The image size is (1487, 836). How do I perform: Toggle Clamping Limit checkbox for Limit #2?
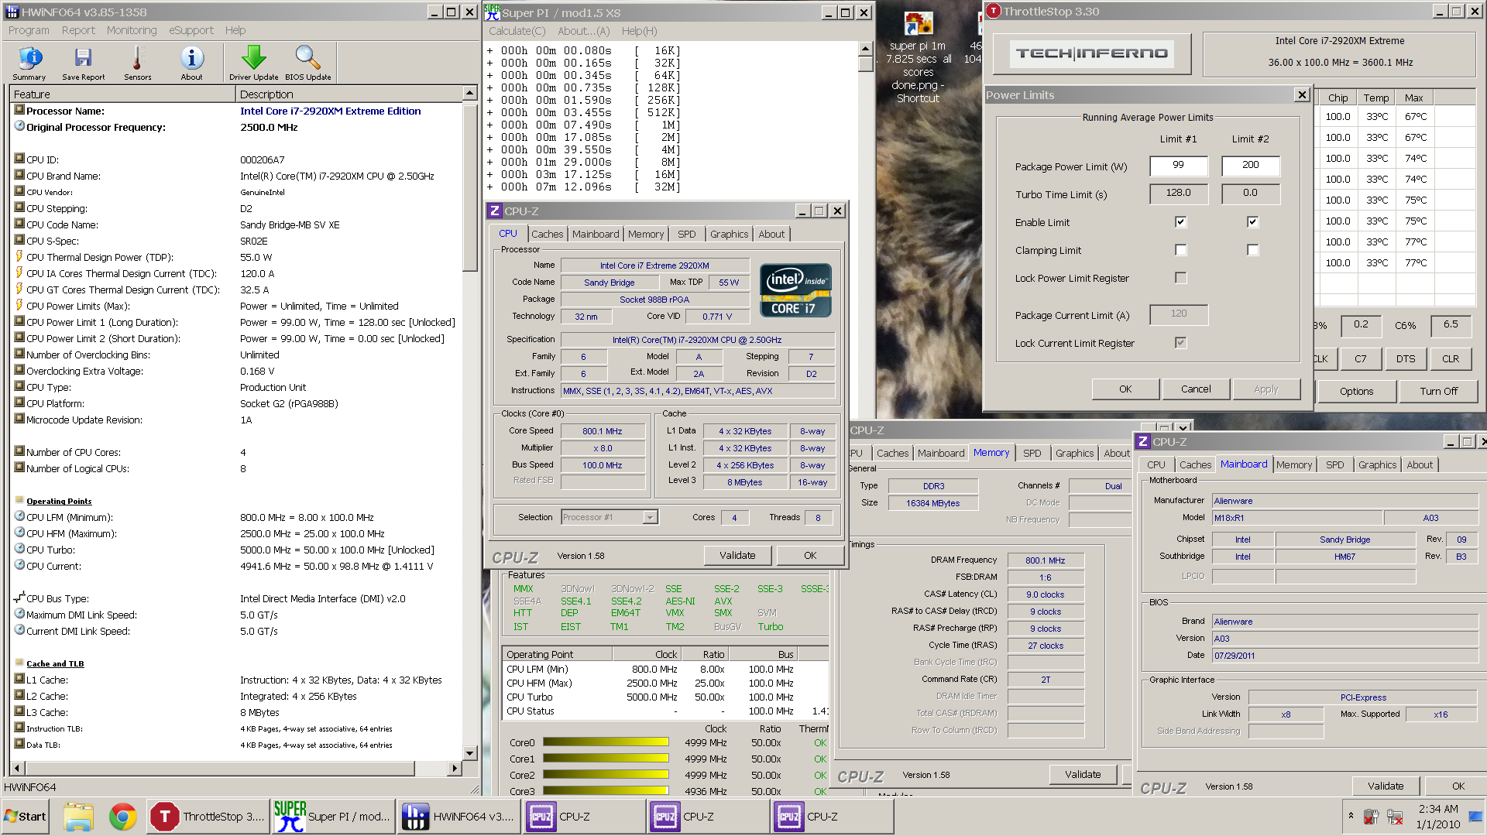(1252, 250)
